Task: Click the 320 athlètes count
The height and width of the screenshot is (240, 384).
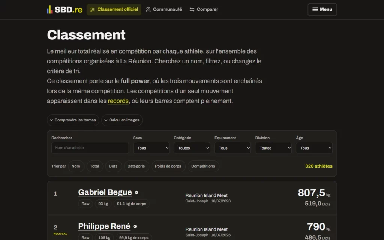Action: pos(319,166)
